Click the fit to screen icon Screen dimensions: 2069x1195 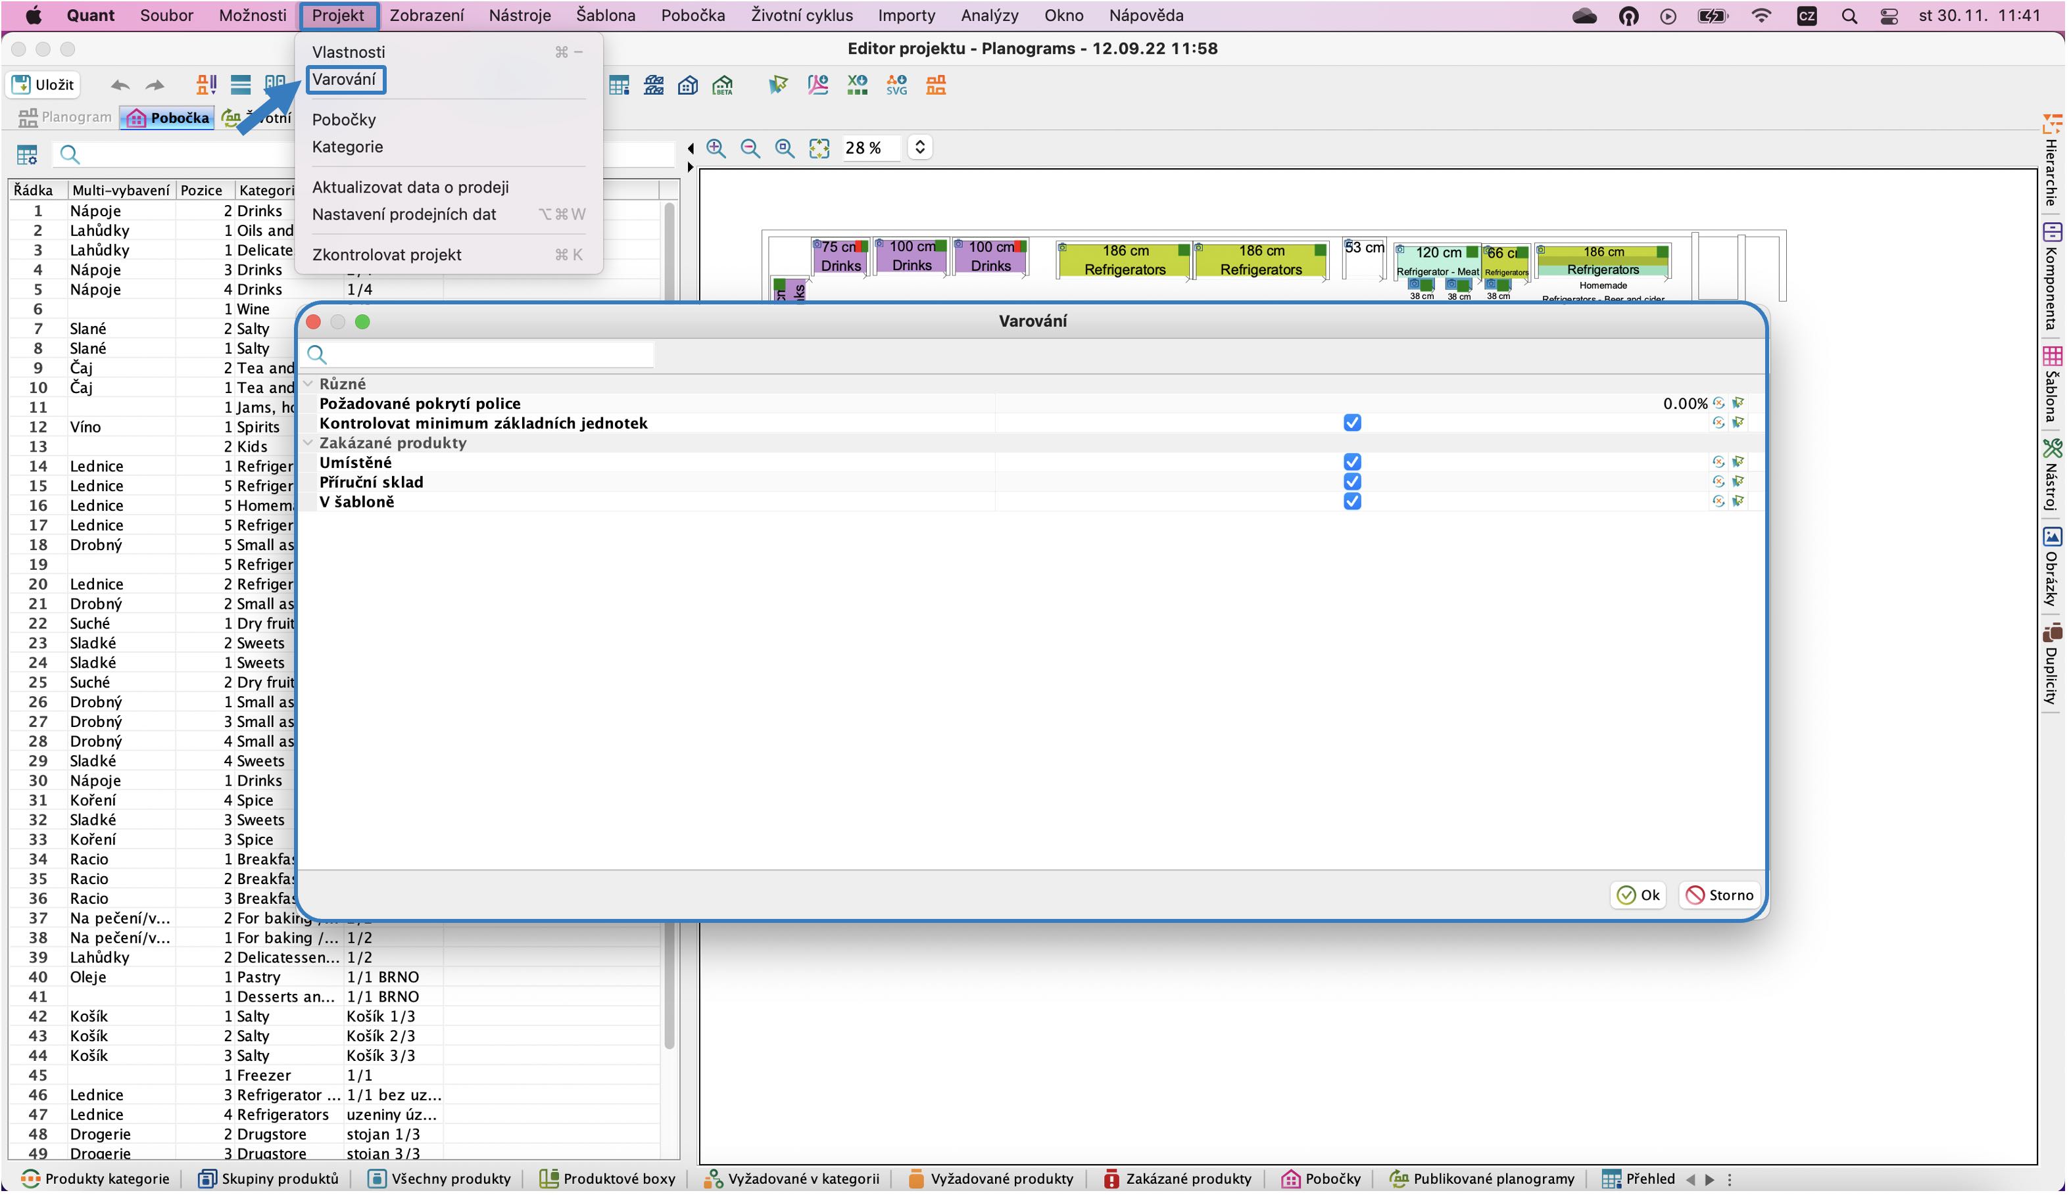click(x=819, y=148)
